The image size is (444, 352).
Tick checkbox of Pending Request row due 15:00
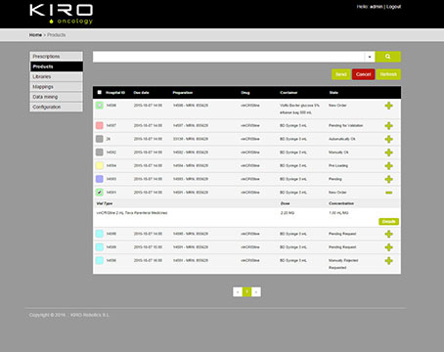click(x=100, y=247)
